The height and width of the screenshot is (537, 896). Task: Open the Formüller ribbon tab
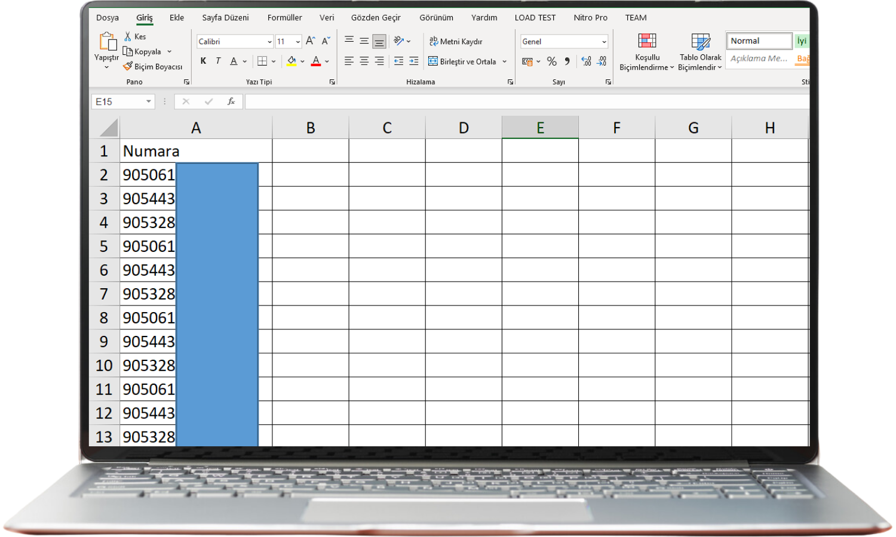(x=285, y=18)
